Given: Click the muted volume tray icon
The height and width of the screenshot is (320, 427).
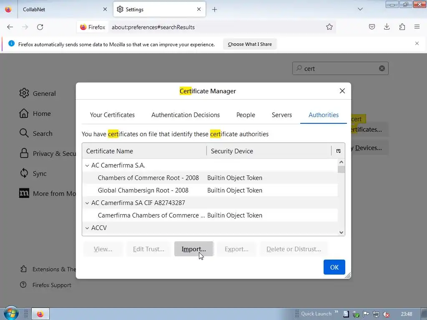Looking at the screenshot, I should (x=386, y=314).
